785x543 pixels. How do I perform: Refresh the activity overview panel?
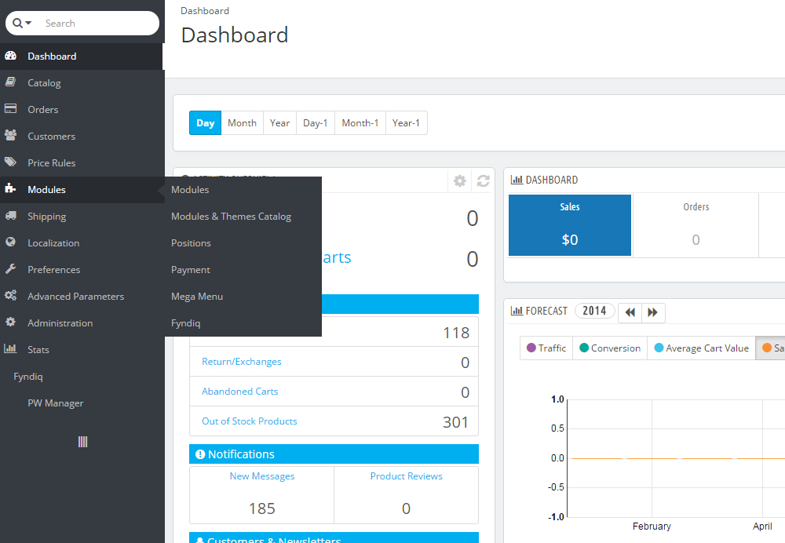pyautogui.click(x=483, y=181)
